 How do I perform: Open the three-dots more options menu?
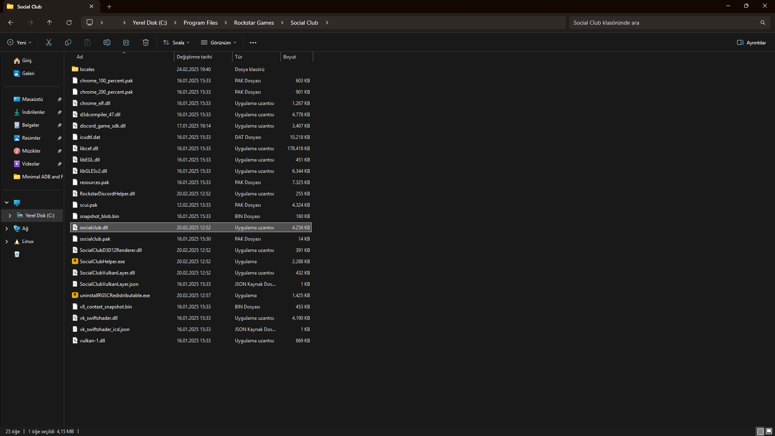pos(253,42)
